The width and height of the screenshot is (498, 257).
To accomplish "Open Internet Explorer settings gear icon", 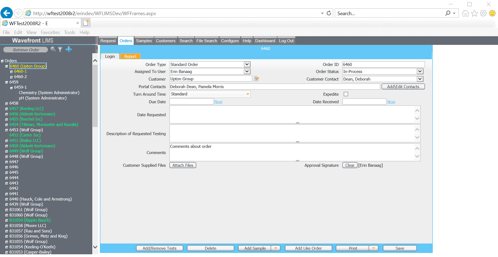I will point(483,13).
